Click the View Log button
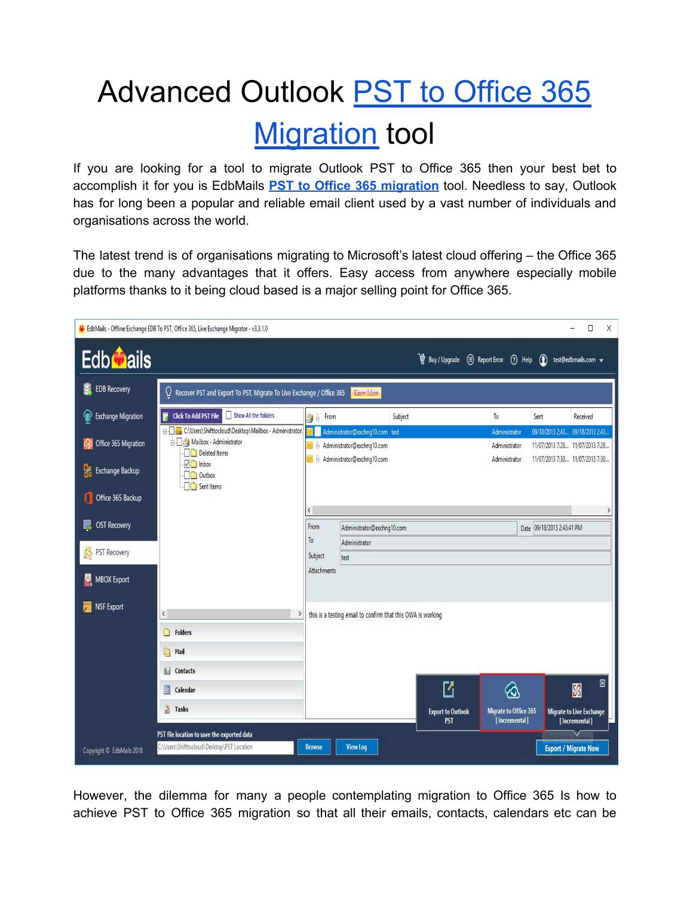Viewport: 690px width, 899px height. 357,747
